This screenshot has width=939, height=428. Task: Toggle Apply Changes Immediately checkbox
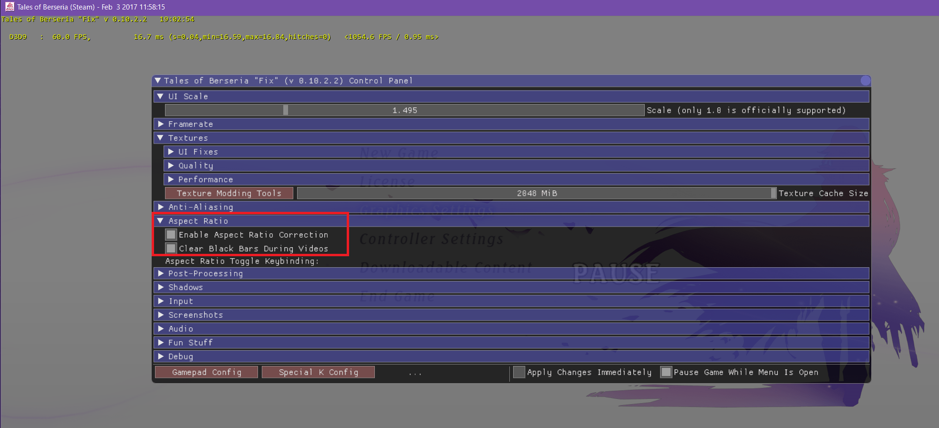coord(519,372)
